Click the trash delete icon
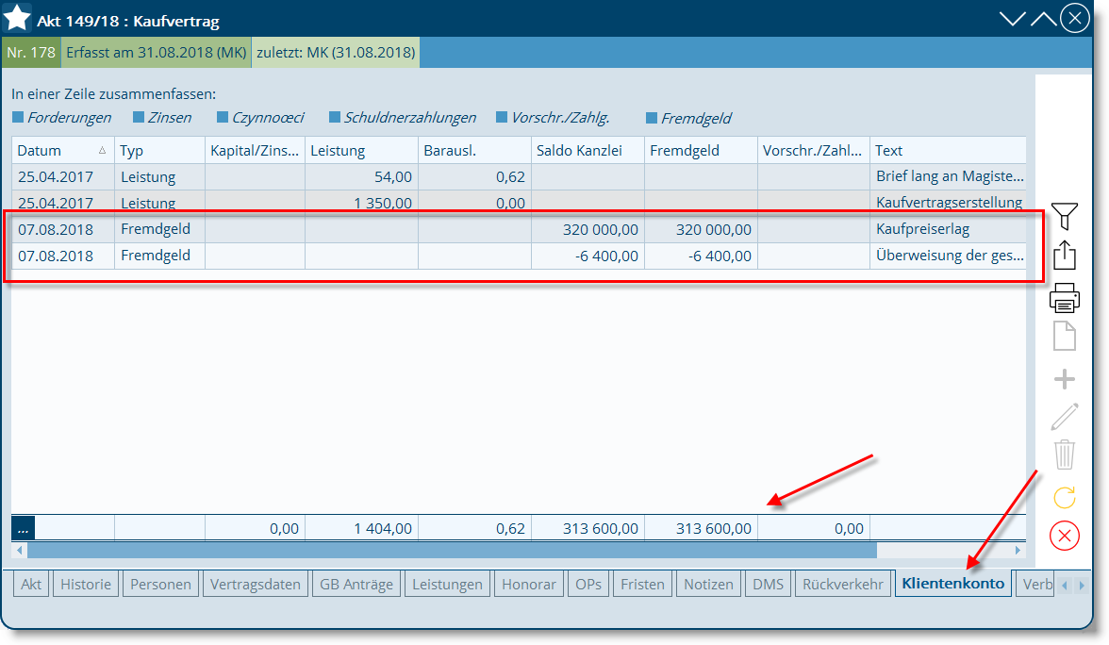 [x=1064, y=455]
